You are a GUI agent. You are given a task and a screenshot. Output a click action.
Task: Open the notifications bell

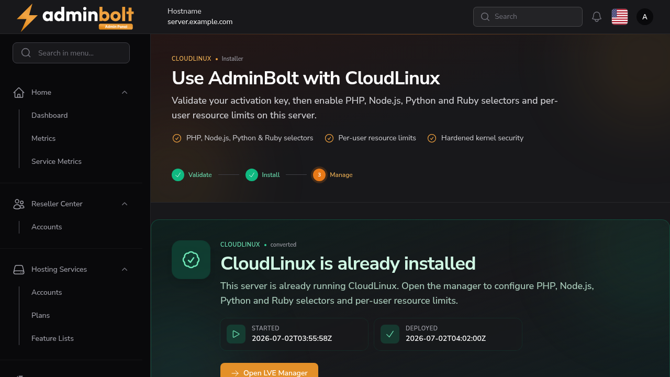click(597, 17)
